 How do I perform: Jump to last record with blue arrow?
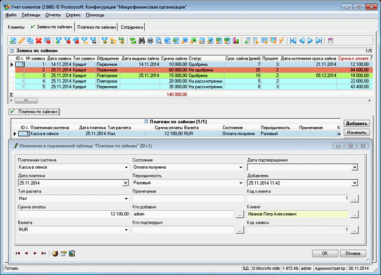tap(319, 41)
